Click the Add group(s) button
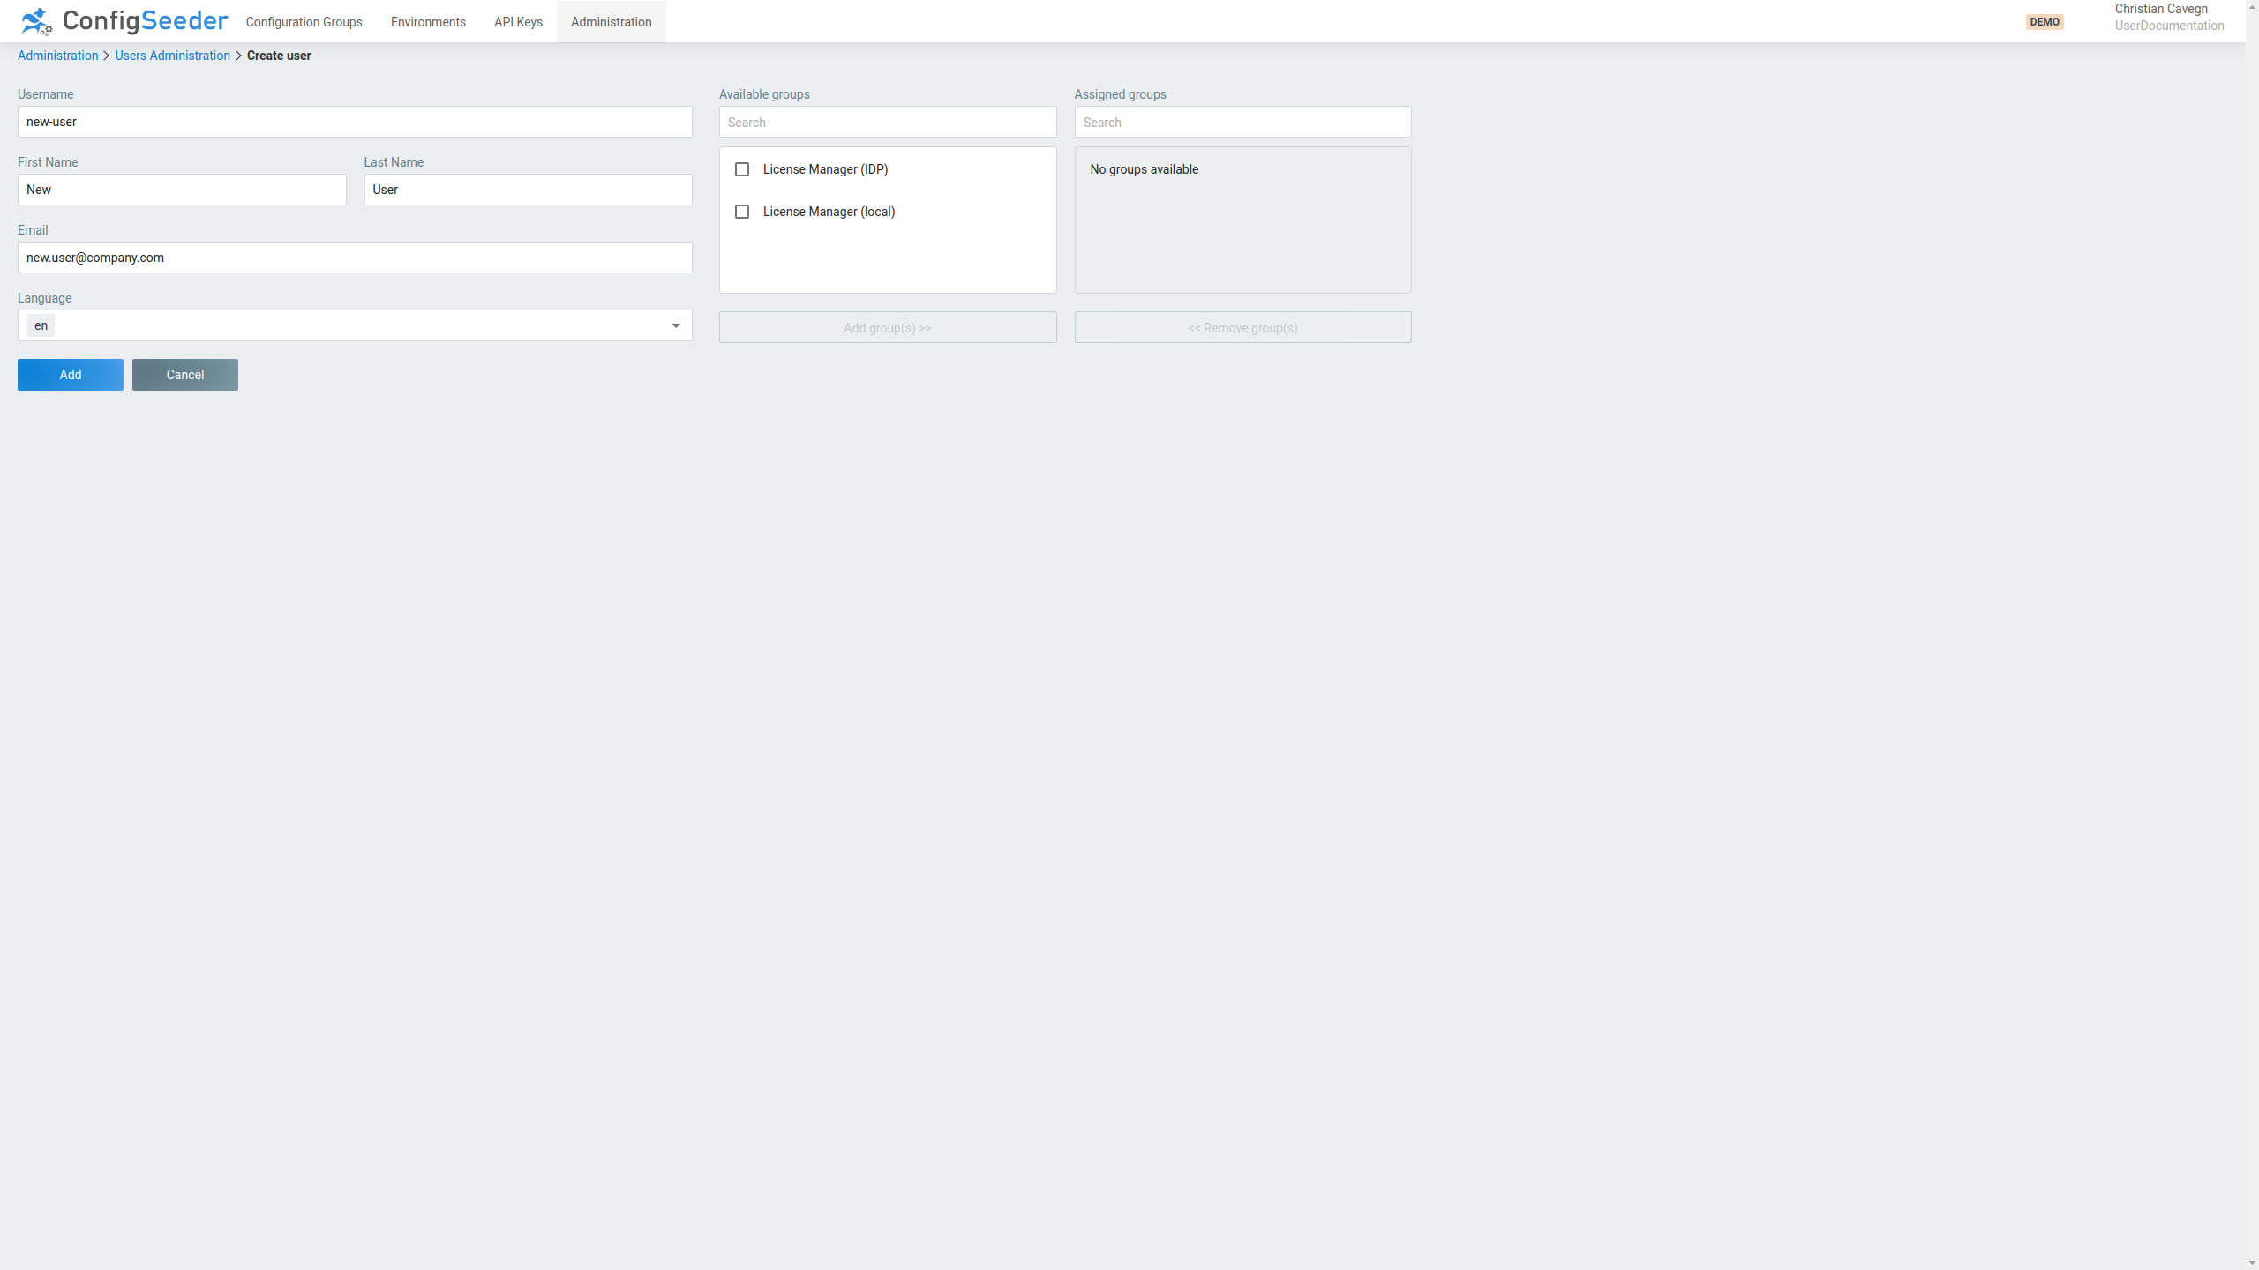This screenshot has height=1270, width=2259. 887,327
